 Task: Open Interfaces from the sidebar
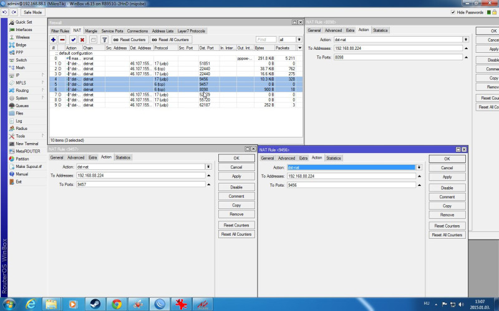(x=24, y=29)
